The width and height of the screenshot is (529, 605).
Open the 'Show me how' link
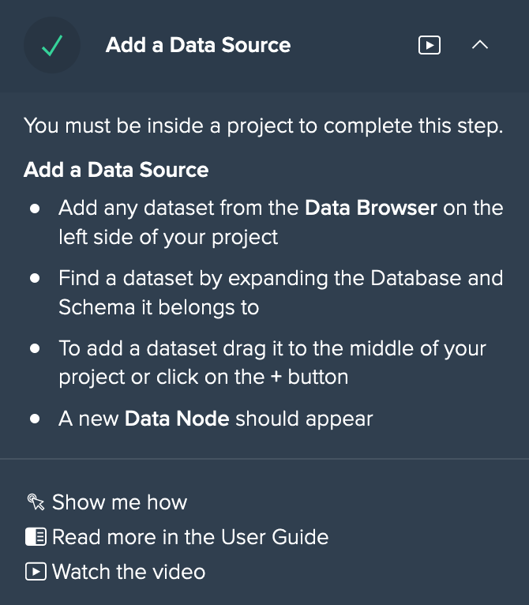[x=119, y=502]
